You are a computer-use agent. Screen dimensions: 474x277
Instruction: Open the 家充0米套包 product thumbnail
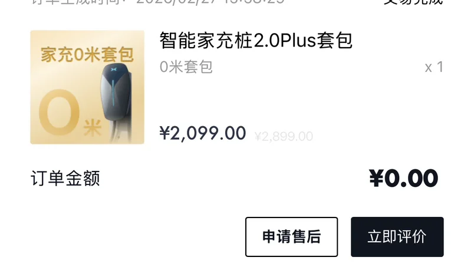click(87, 87)
